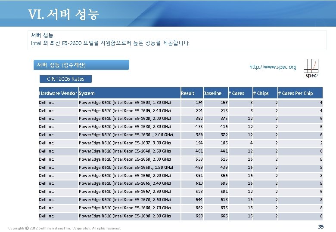The width and height of the screenshot is (336, 232).
Task: Click the Result value 459
Action: [x=199, y=167]
